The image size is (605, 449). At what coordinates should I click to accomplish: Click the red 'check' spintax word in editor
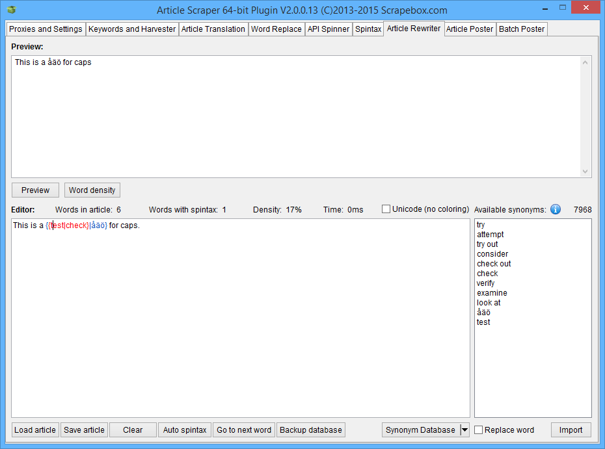[77, 225]
